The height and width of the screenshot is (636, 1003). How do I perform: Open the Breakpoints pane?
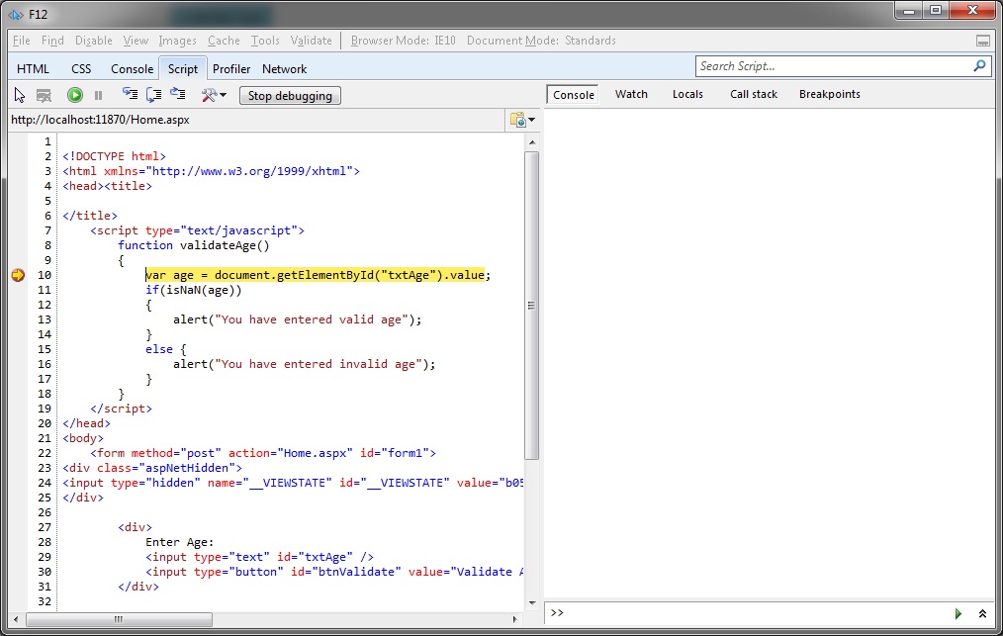point(829,95)
